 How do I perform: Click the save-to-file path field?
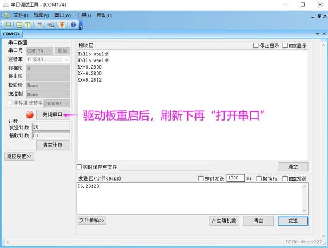point(165,167)
